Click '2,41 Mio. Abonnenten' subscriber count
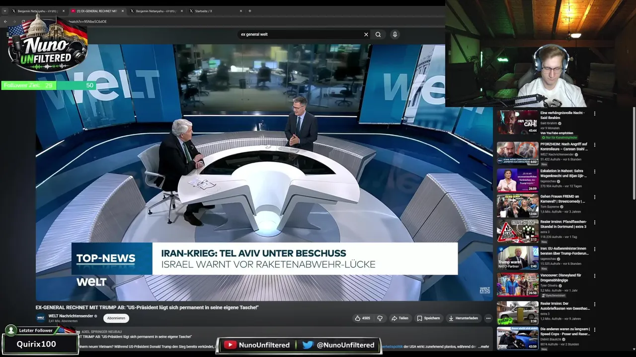636x357 pixels. click(x=63, y=321)
